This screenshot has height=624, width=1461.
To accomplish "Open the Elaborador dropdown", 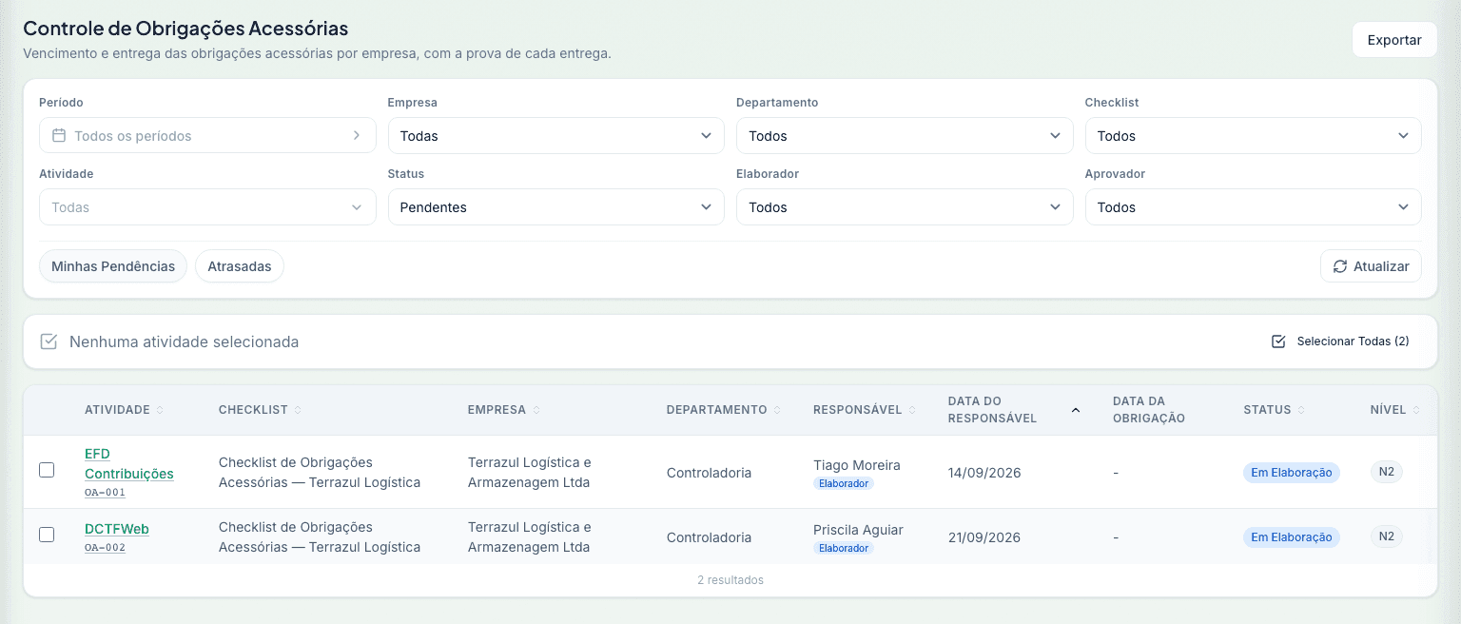I will tap(905, 206).
